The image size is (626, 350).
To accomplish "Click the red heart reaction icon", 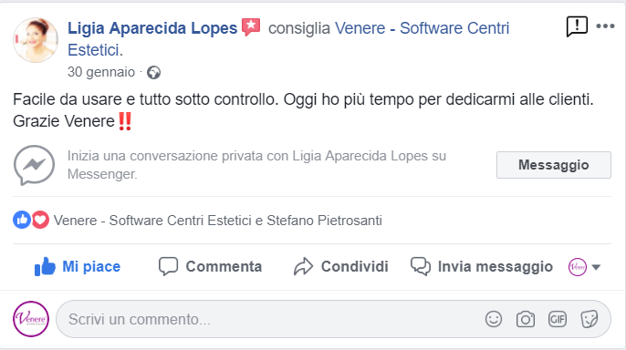I will coord(40,220).
